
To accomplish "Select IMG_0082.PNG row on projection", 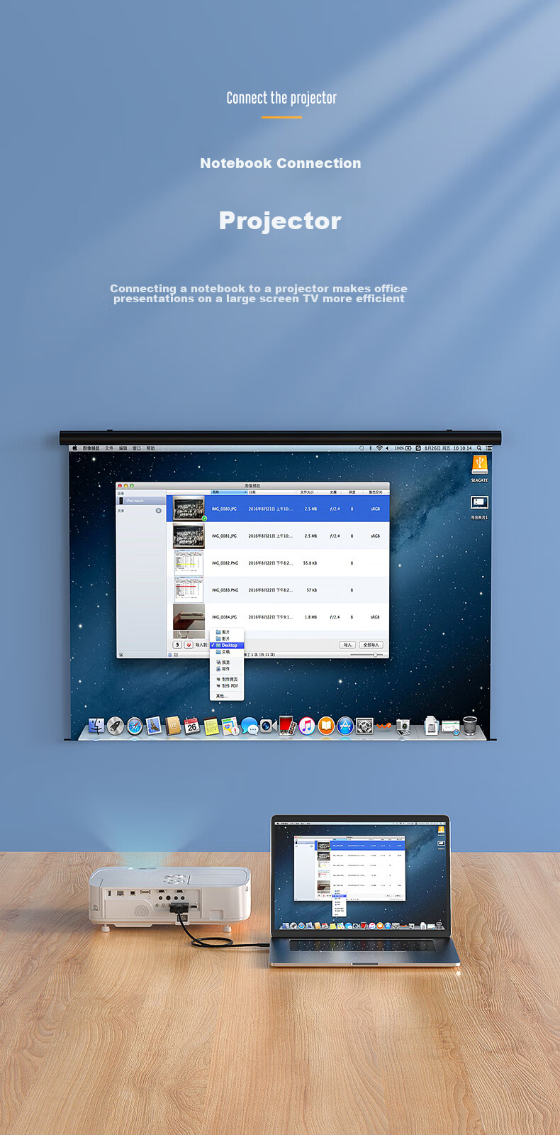I will click(x=278, y=563).
